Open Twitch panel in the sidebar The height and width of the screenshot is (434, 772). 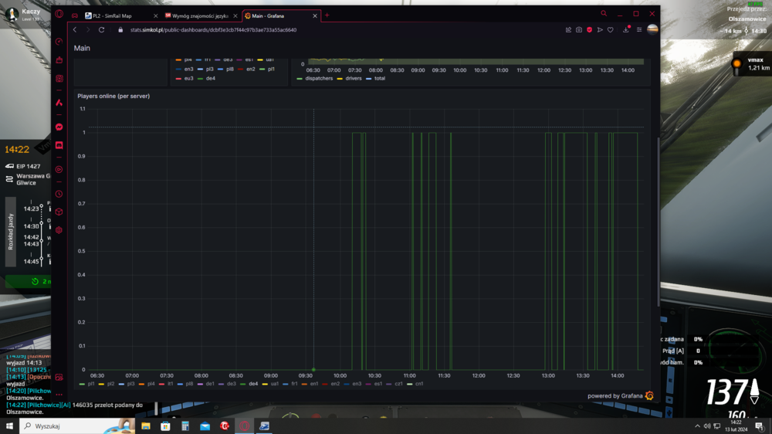(x=59, y=145)
